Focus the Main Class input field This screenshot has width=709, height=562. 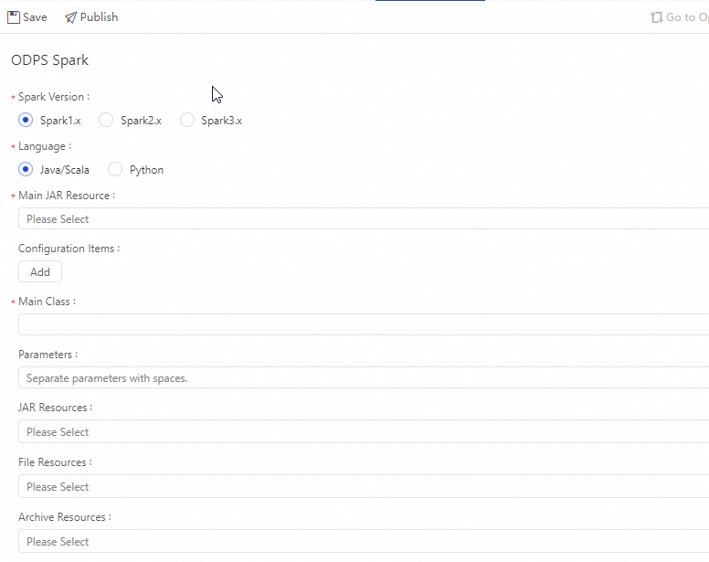tap(364, 325)
